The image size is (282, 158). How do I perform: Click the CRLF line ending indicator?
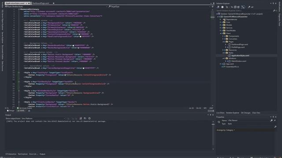(x=211, y=108)
